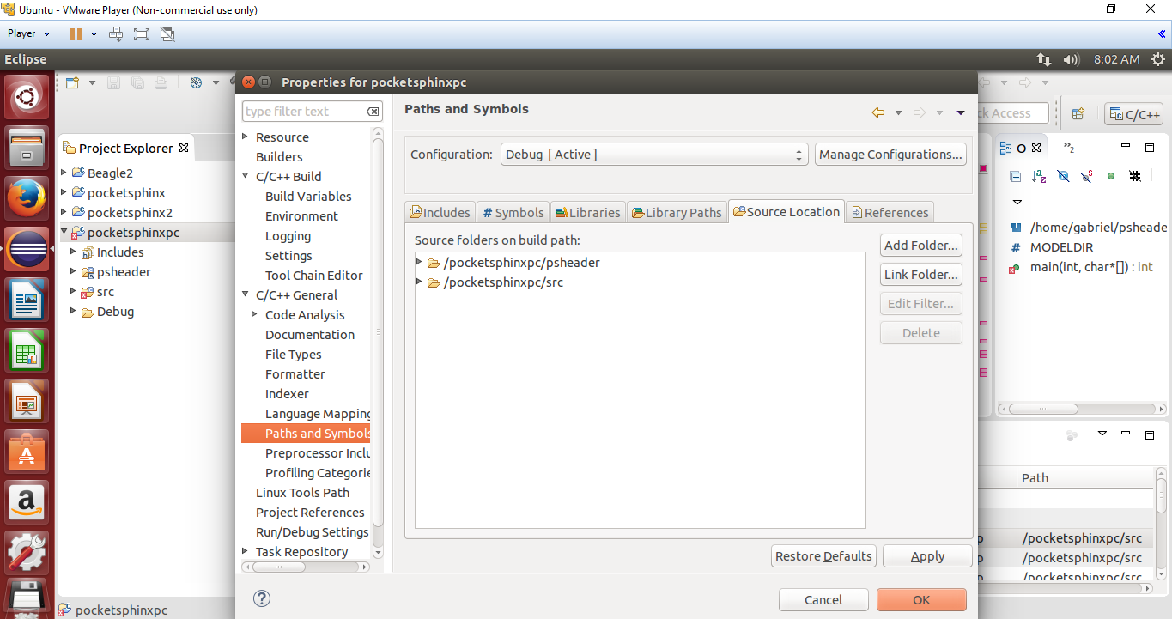Open Firefox from the Ubuntu launcher
The width and height of the screenshot is (1172, 619).
click(x=27, y=198)
